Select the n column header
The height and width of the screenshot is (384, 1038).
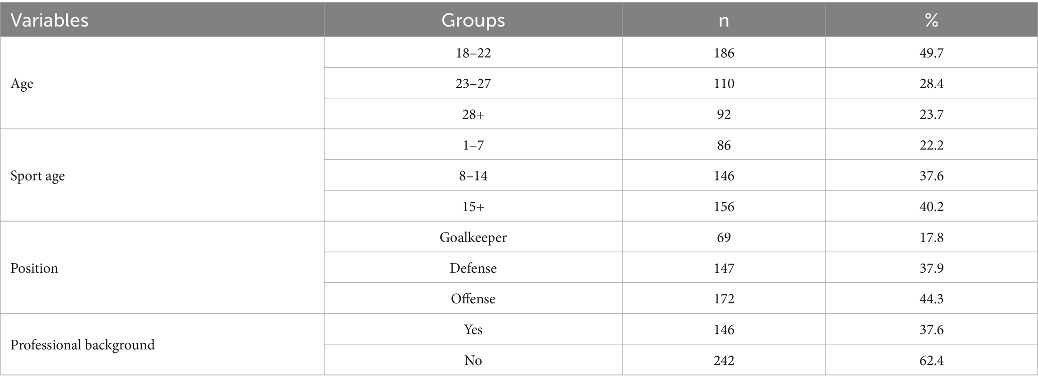point(724,21)
